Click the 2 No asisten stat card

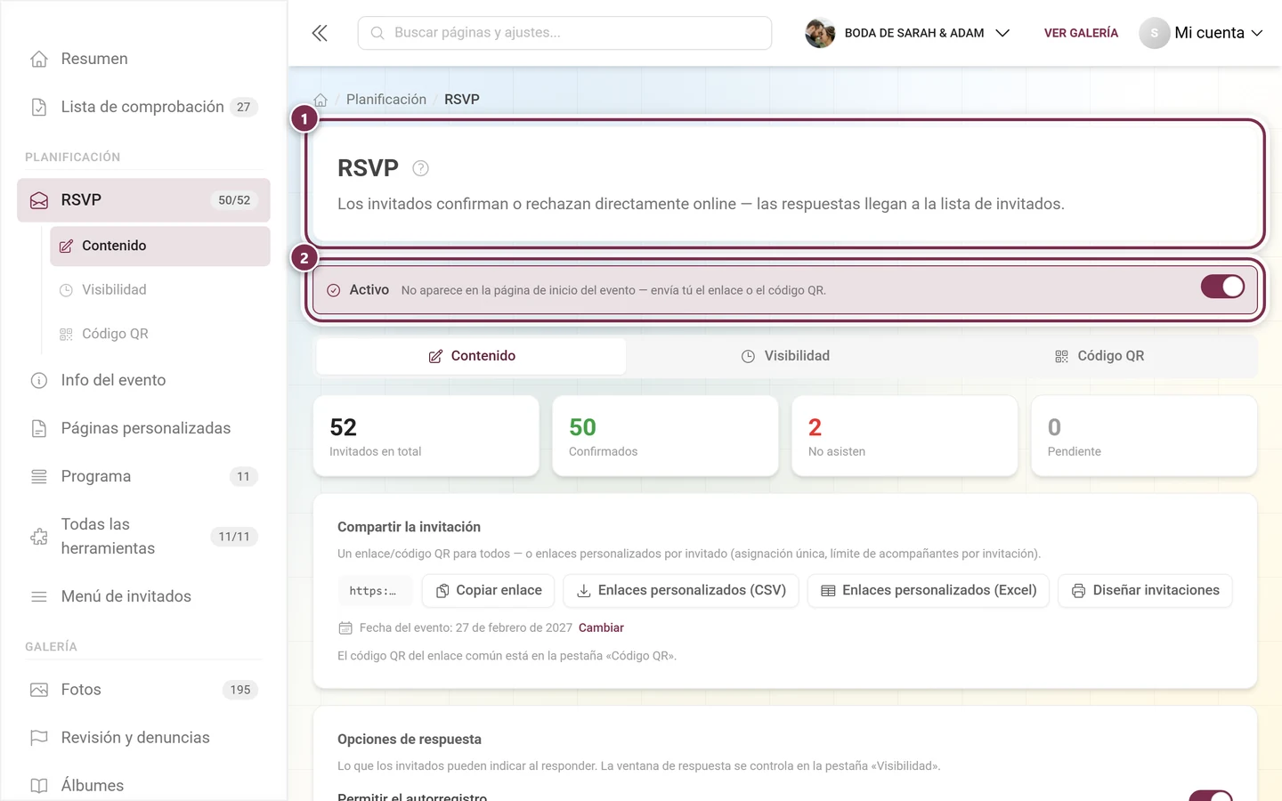tap(905, 436)
